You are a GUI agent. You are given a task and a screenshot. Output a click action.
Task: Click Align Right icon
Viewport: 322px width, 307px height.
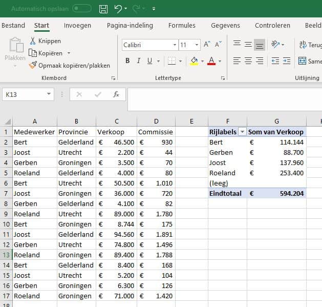coord(260,61)
